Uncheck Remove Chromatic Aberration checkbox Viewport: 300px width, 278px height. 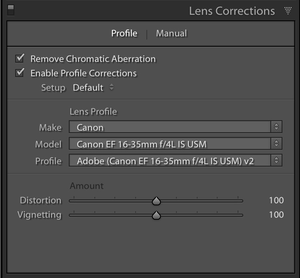point(20,58)
